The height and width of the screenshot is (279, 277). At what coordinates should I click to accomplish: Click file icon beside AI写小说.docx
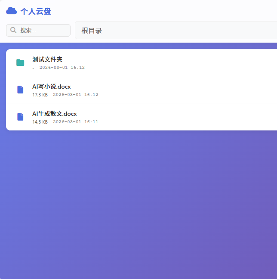(20, 90)
